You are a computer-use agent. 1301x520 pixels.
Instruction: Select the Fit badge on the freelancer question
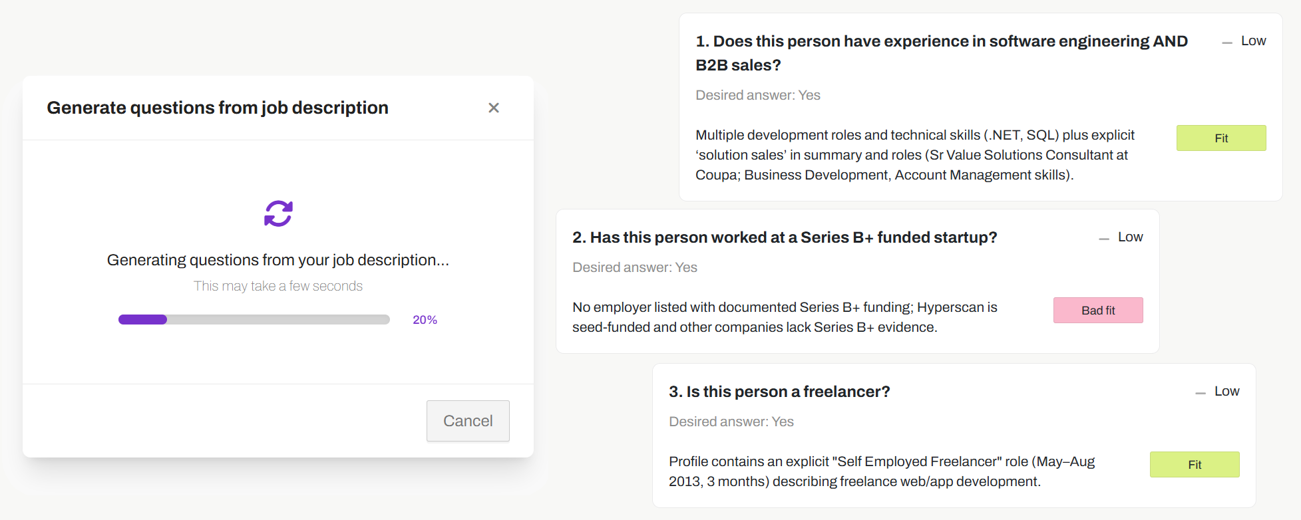click(1195, 465)
